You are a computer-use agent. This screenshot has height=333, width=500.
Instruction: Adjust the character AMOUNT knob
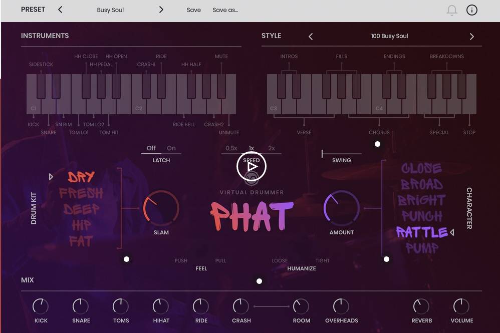[341, 208]
